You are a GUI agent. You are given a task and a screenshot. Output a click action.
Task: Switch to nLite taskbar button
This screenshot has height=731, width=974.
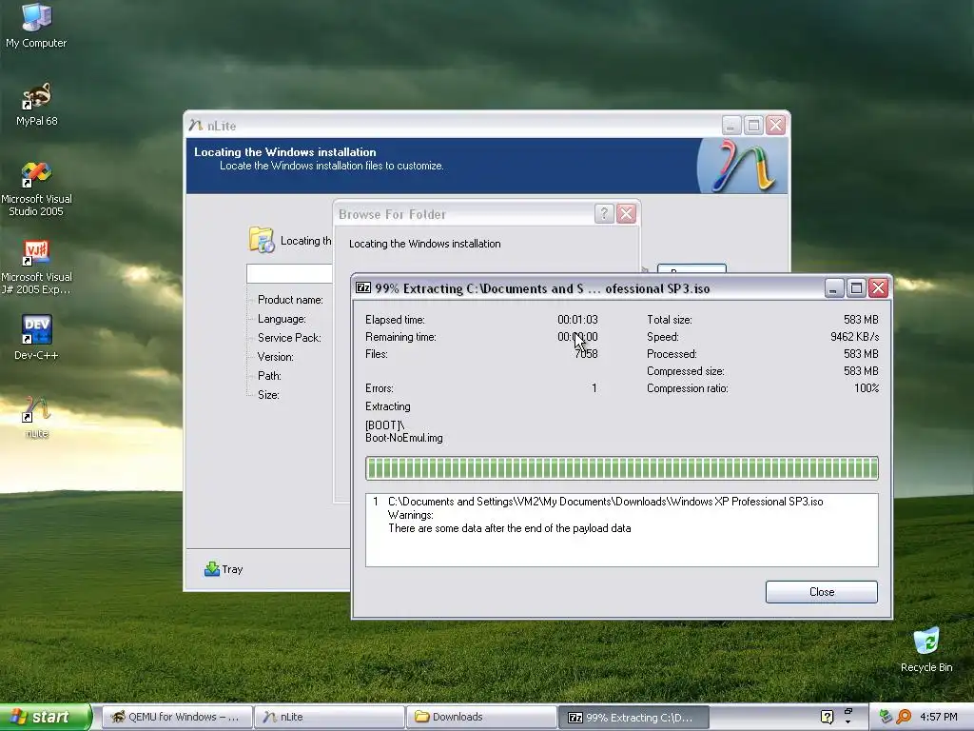pyautogui.click(x=329, y=717)
